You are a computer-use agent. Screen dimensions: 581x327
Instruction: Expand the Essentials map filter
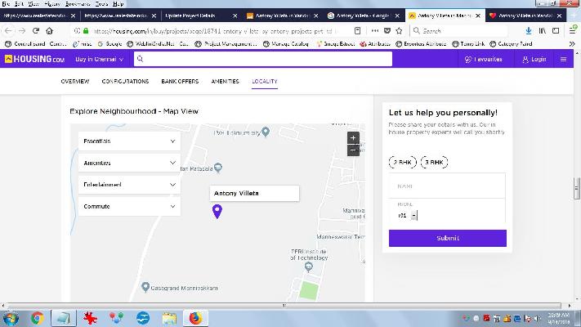(129, 141)
